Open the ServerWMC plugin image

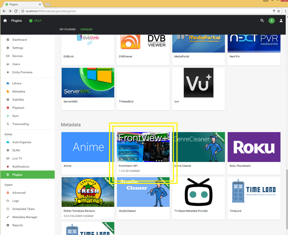coord(88,83)
